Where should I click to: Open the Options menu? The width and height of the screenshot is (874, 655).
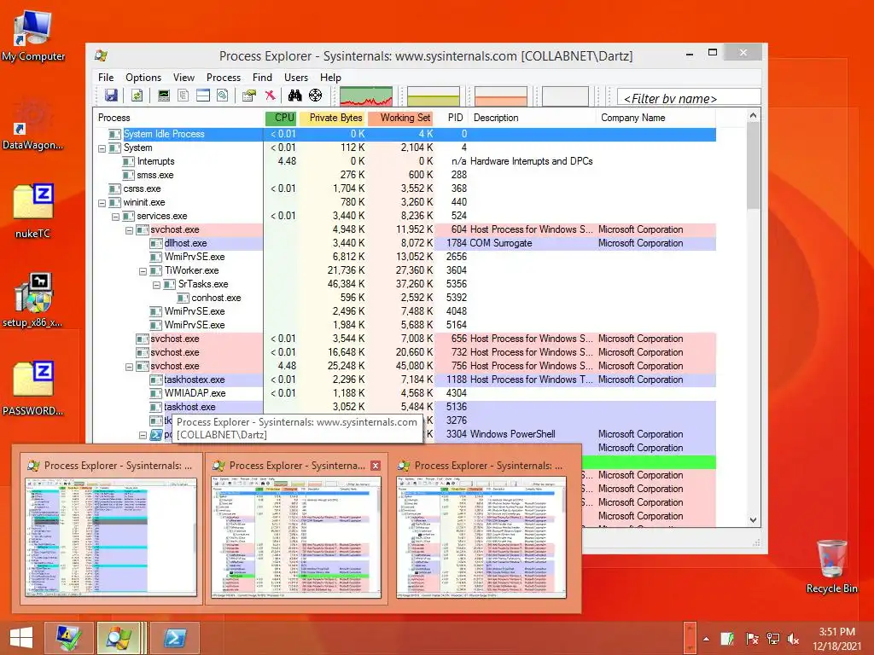click(143, 78)
